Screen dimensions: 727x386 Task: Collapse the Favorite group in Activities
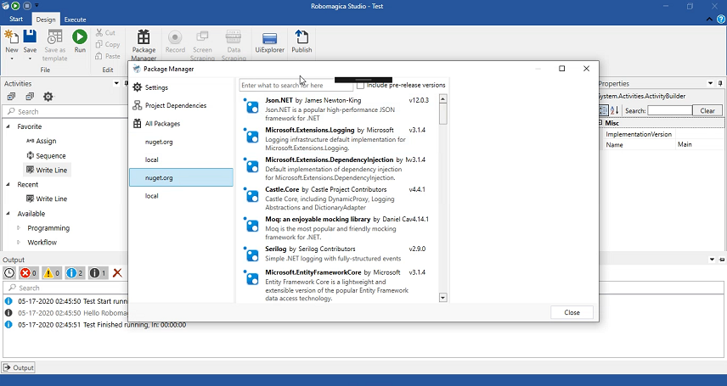click(8, 126)
